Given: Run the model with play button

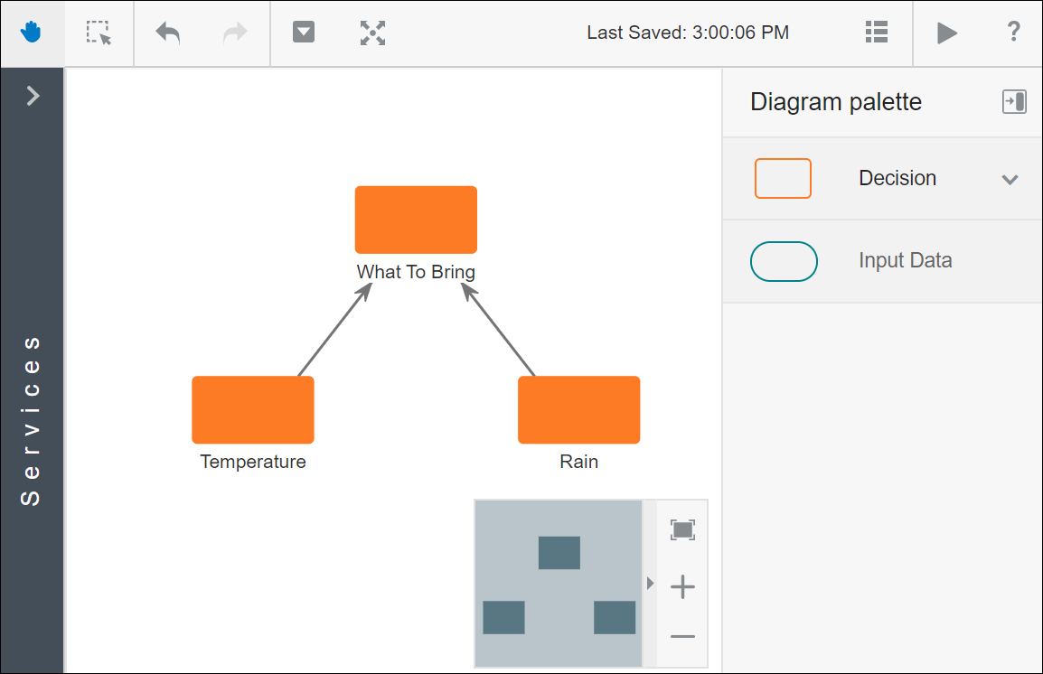Looking at the screenshot, I should (x=946, y=33).
